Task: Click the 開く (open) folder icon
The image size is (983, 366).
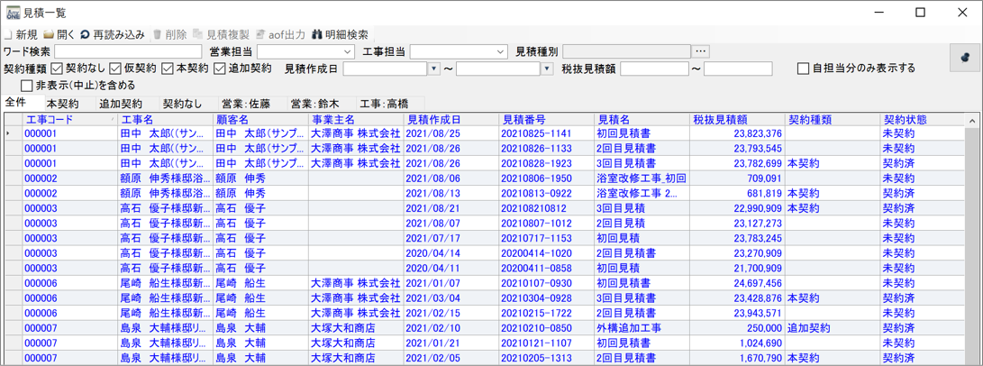Action: [x=50, y=34]
